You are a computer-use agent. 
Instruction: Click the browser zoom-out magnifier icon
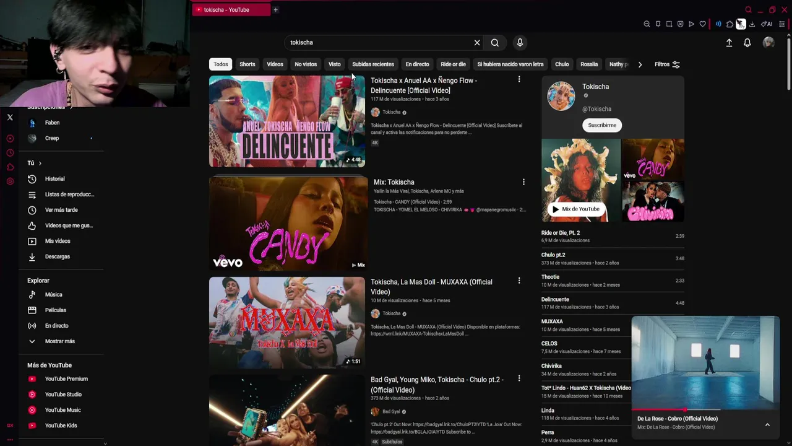[647, 24]
